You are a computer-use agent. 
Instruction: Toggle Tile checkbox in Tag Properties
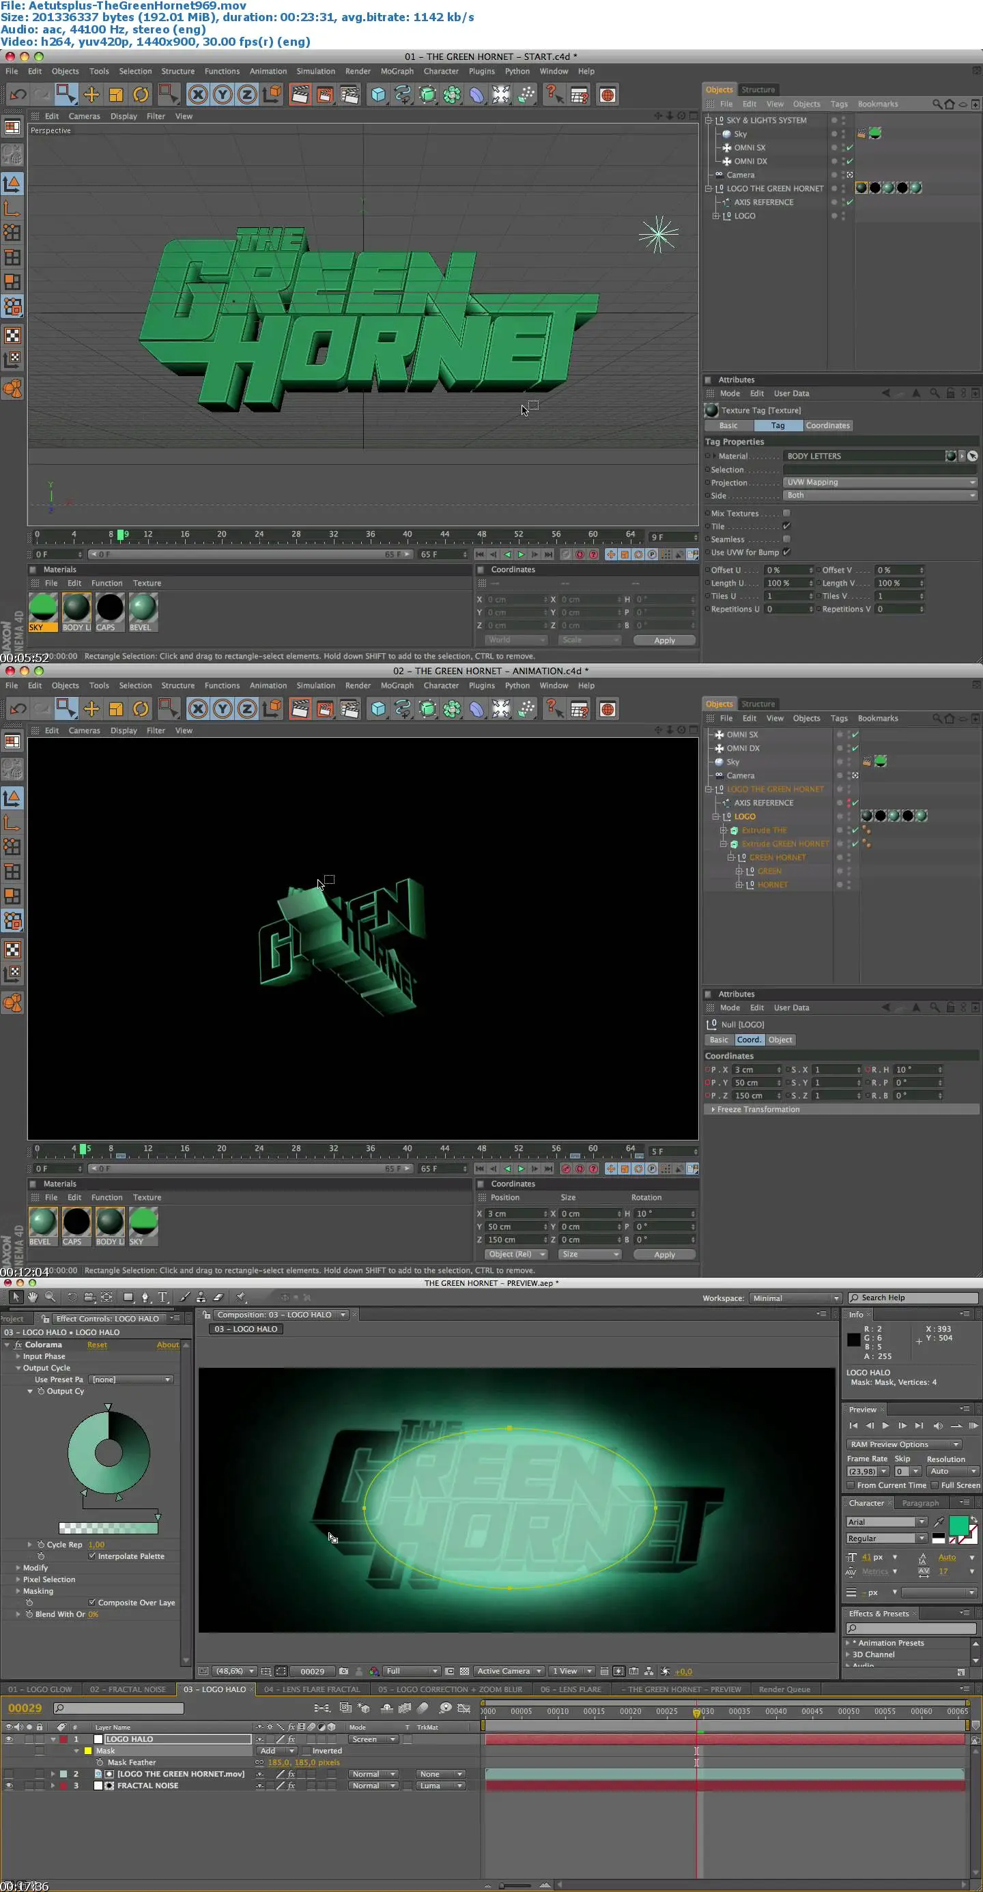pos(787,526)
